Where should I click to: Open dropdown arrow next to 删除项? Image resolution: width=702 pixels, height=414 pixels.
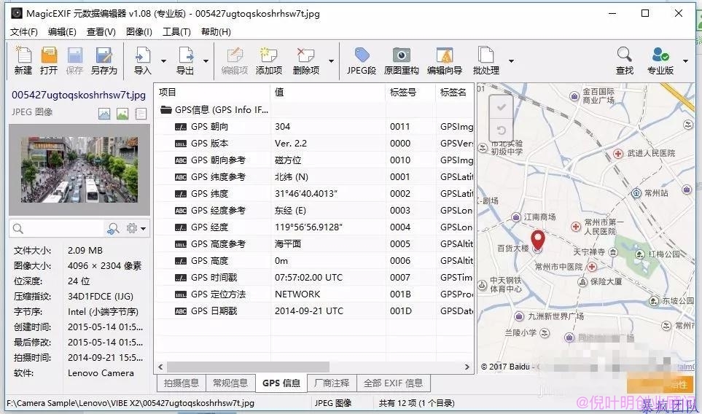[x=331, y=61]
